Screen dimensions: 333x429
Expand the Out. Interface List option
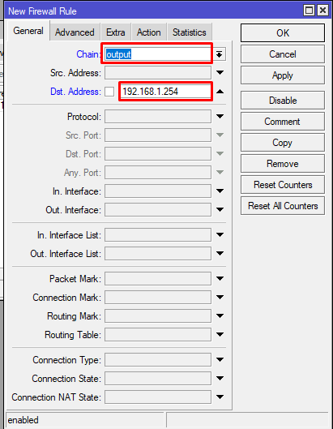220,253
